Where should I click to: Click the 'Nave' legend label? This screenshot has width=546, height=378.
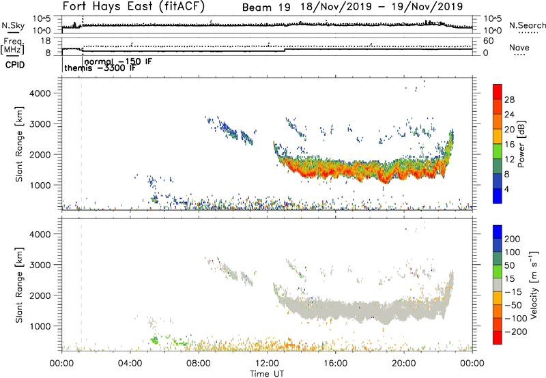[x=519, y=48]
